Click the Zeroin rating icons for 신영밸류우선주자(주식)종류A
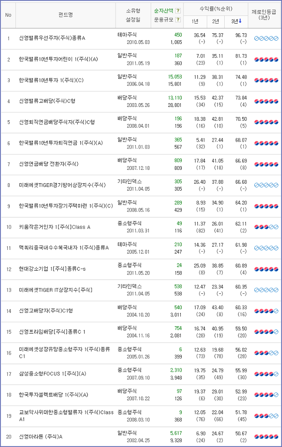The width and height of the screenshot is (282, 447). tap(266, 38)
